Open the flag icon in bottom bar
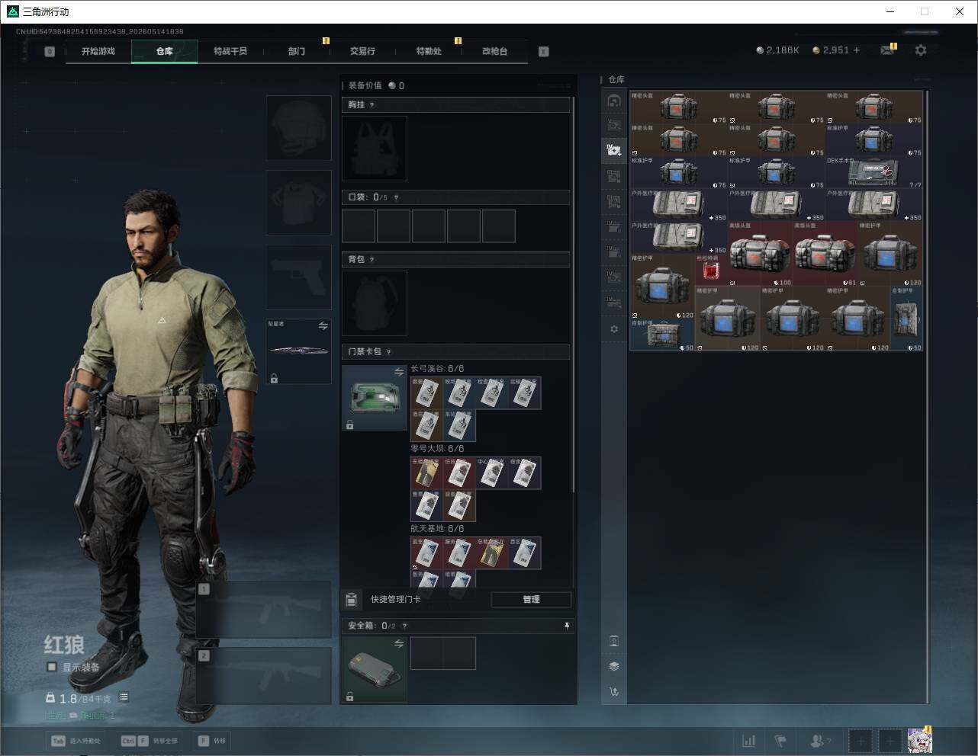This screenshot has height=756, width=978. click(780, 741)
